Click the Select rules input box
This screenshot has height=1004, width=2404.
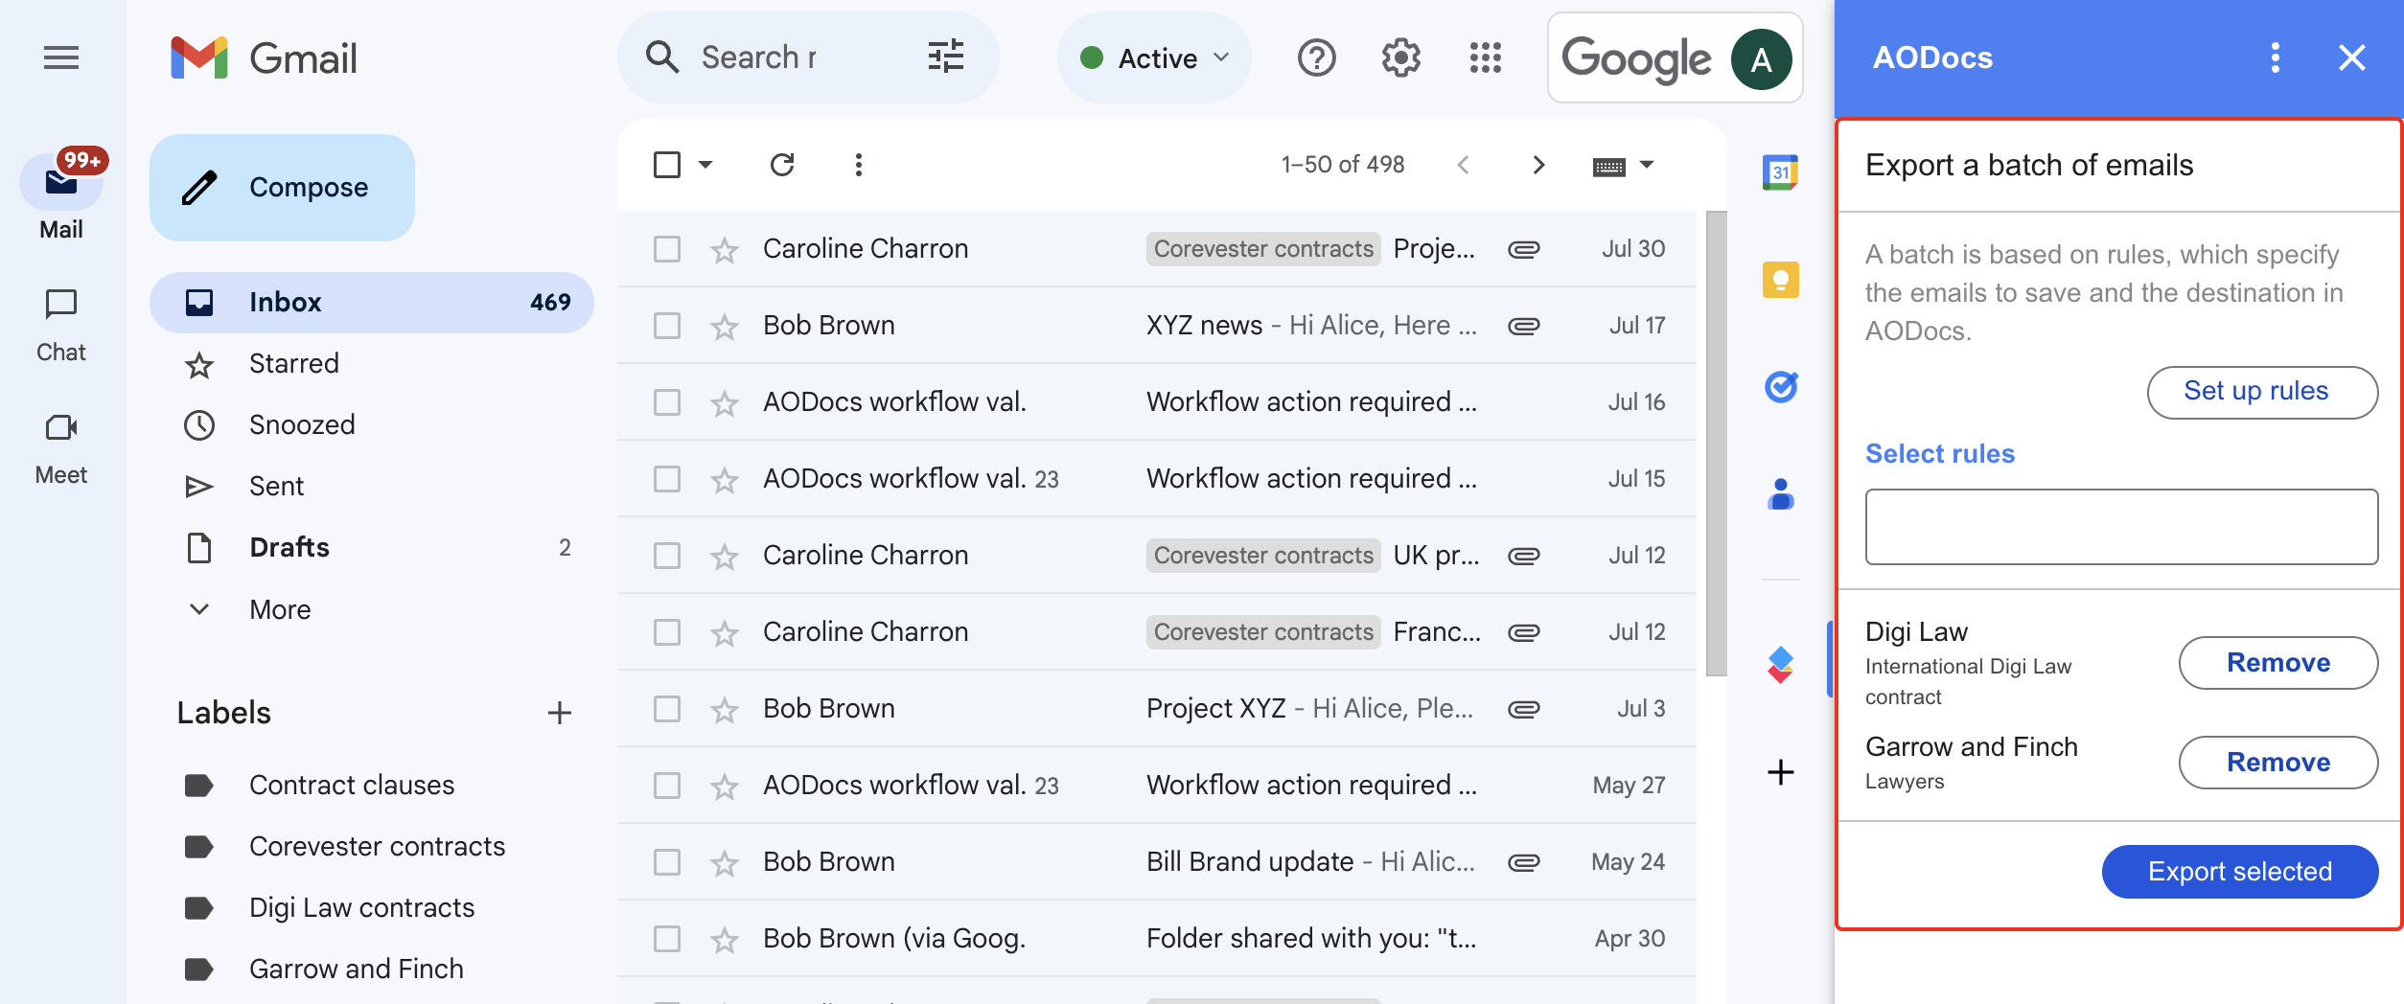pyautogui.click(x=2121, y=527)
